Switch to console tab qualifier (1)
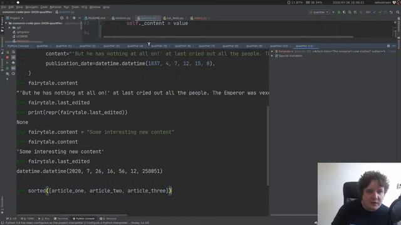This screenshot has width=401, height=225. pyautogui.click(x=64, y=46)
